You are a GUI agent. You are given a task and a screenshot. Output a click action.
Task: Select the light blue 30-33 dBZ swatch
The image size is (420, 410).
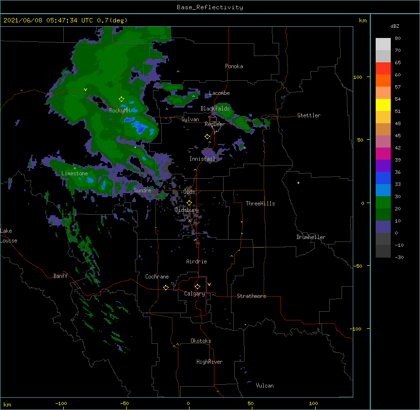383,190
